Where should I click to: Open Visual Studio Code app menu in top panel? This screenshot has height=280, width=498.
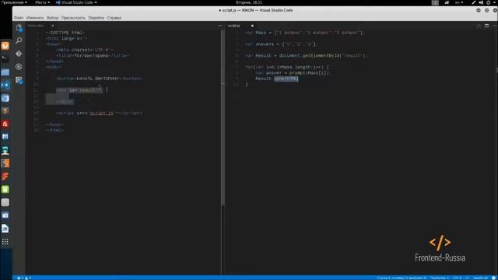(x=76, y=2)
